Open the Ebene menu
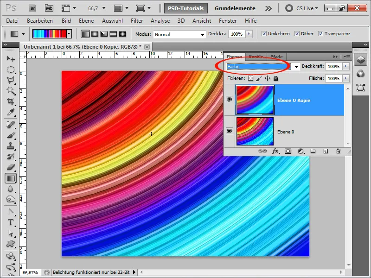Image resolution: width=371 pixels, height=278 pixels. point(86,21)
